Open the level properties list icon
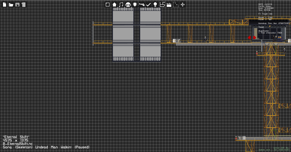291x152 pixels. click(x=23, y=5)
